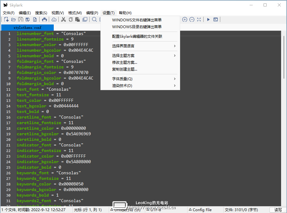
Task: Click the foldmargin_fontsize = 9 line
Action: [45, 67]
